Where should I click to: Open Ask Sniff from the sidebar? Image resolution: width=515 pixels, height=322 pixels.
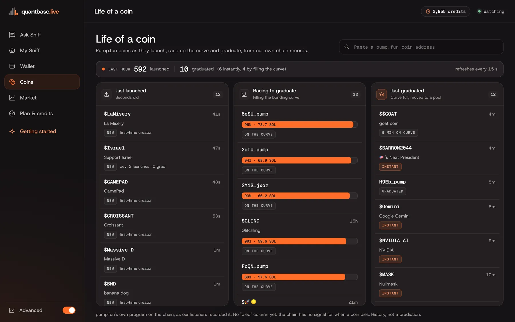coord(42,35)
